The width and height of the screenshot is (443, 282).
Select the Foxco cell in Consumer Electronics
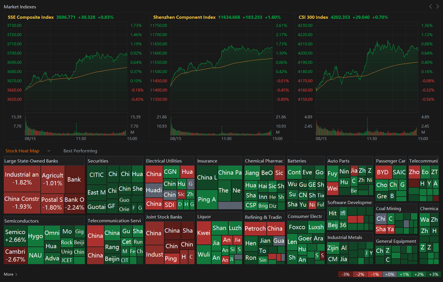[297, 227]
